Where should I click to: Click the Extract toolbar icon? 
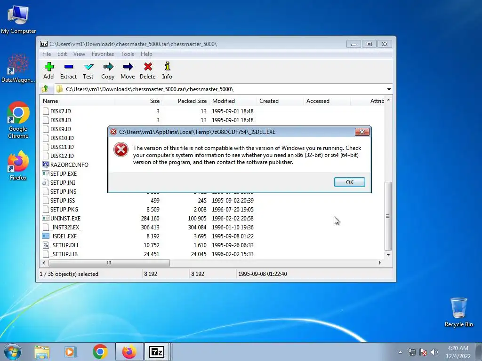[69, 67]
